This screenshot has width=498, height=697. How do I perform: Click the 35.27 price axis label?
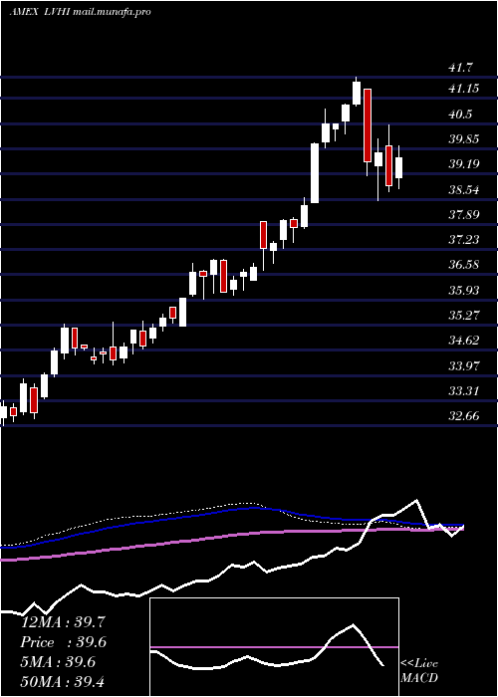point(464,316)
